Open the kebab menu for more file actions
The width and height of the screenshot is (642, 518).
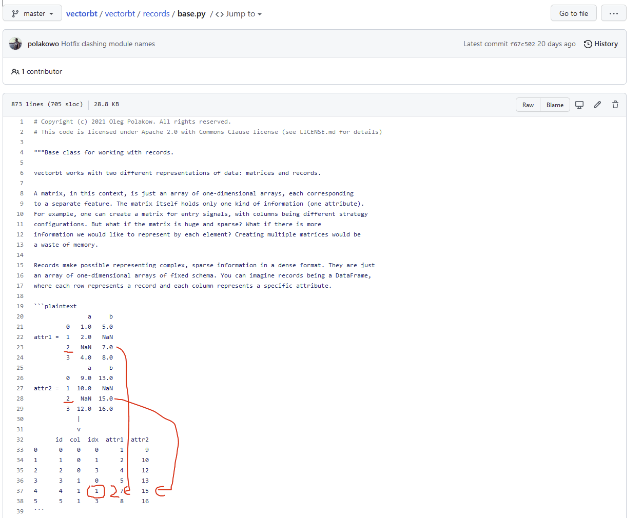coord(614,13)
